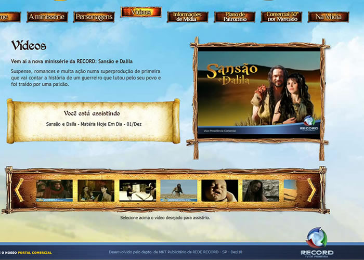Click the Record logo in the footer

click(317, 243)
